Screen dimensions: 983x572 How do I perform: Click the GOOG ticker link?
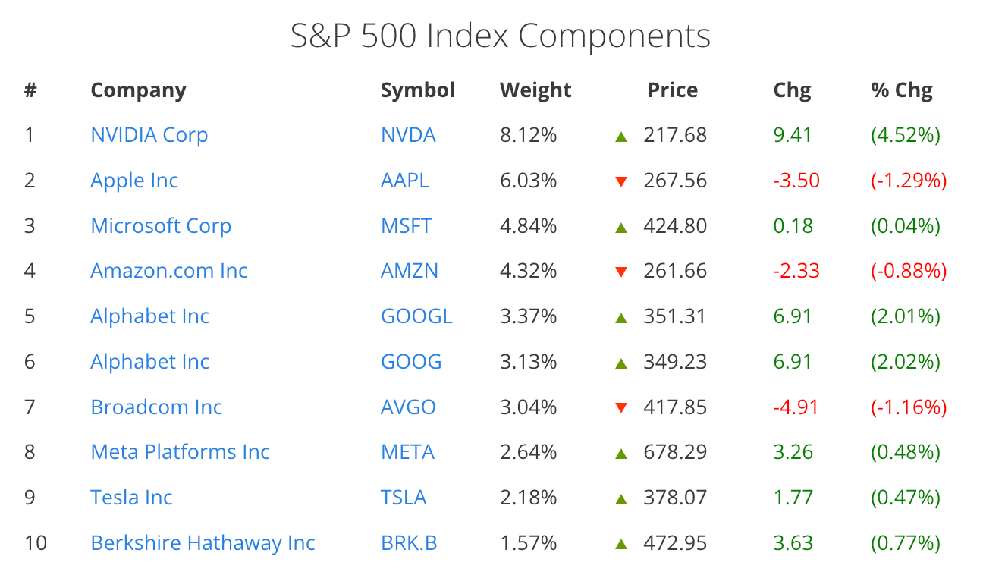[x=411, y=362]
